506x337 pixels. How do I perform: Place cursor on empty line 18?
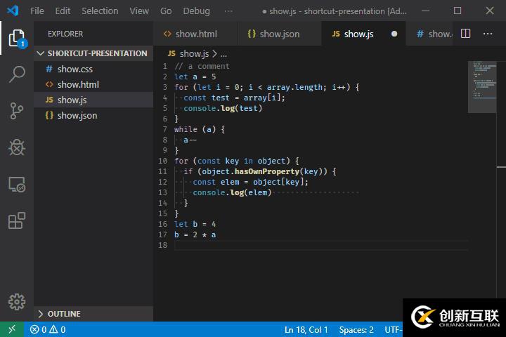click(320, 245)
